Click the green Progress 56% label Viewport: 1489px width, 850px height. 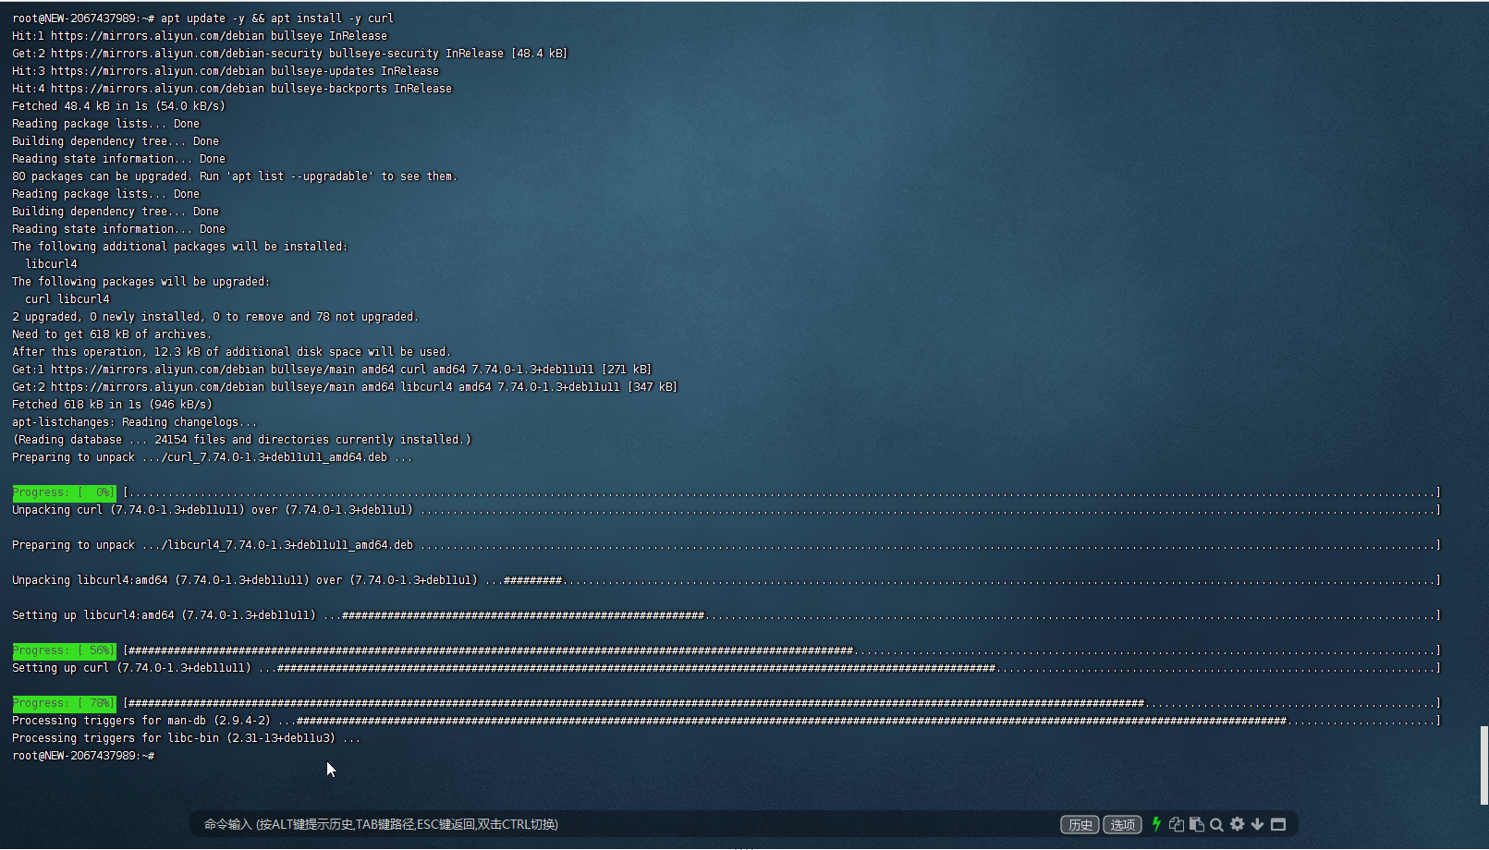coord(64,650)
